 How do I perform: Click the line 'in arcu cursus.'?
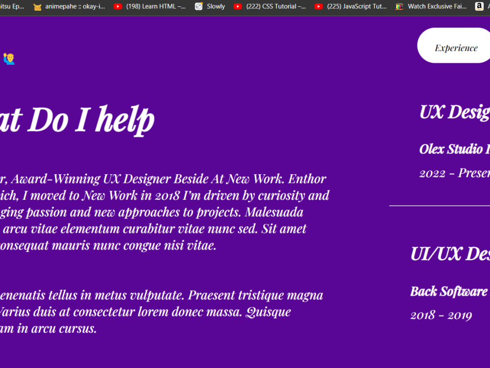click(49, 329)
